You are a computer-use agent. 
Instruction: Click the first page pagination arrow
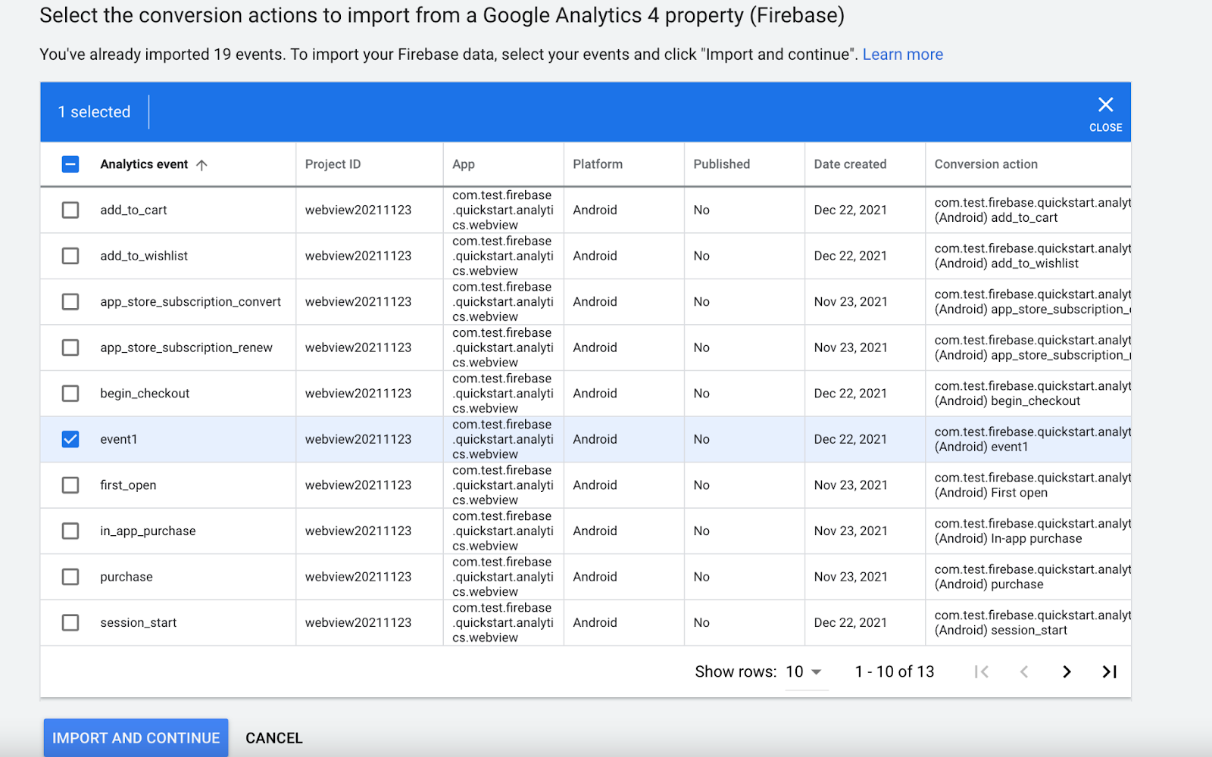coord(982,671)
